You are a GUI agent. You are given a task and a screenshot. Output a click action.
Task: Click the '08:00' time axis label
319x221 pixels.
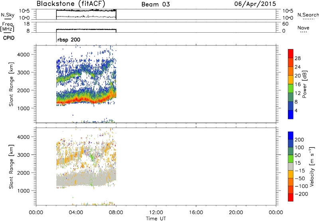tap(116, 213)
